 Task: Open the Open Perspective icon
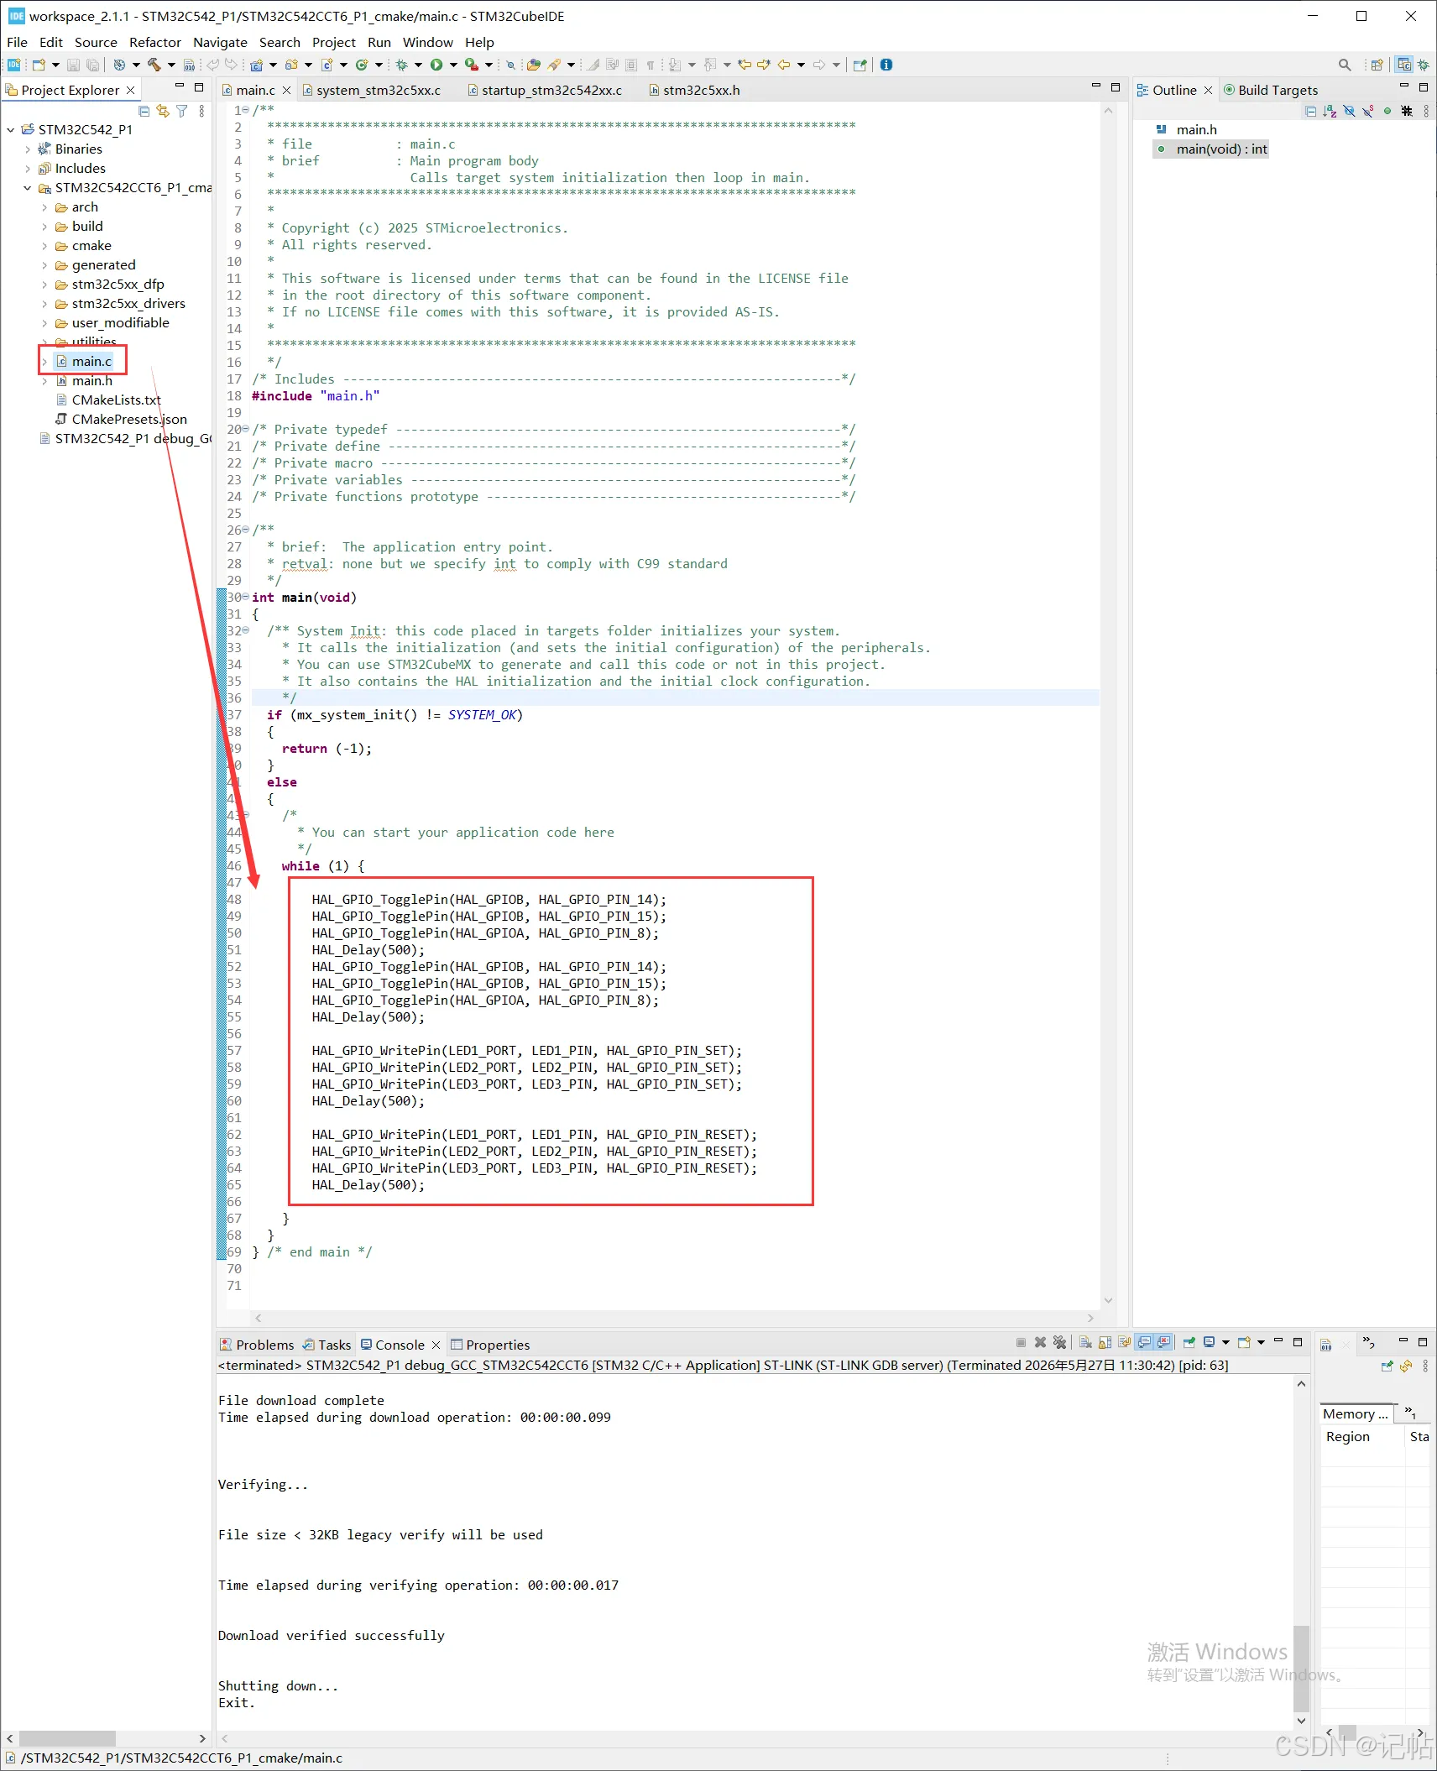(x=1377, y=65)
